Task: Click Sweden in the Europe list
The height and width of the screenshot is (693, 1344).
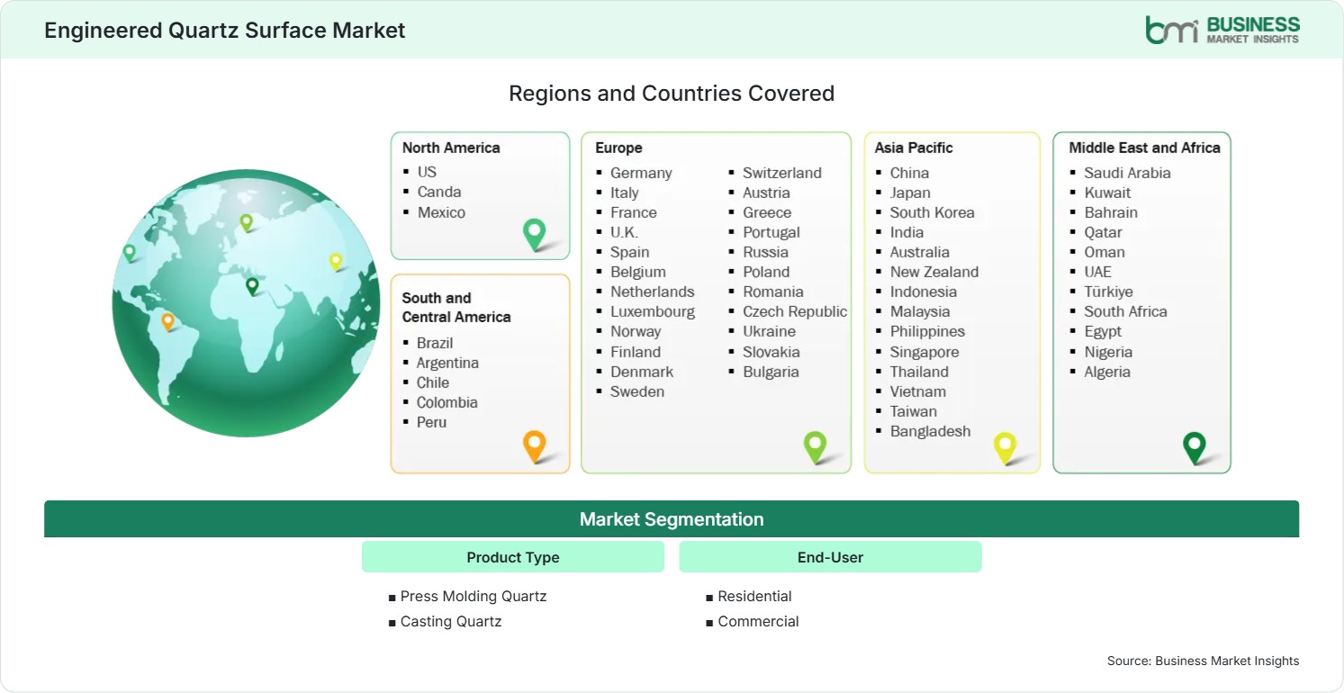Action: click(637, 391)
